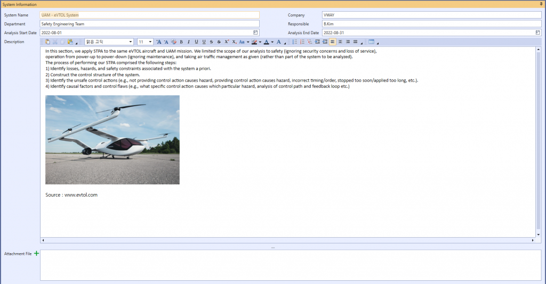Screen dimensions: 546x284
Task: Clear formatting with the eraser icon
Action: click(173, 42)
